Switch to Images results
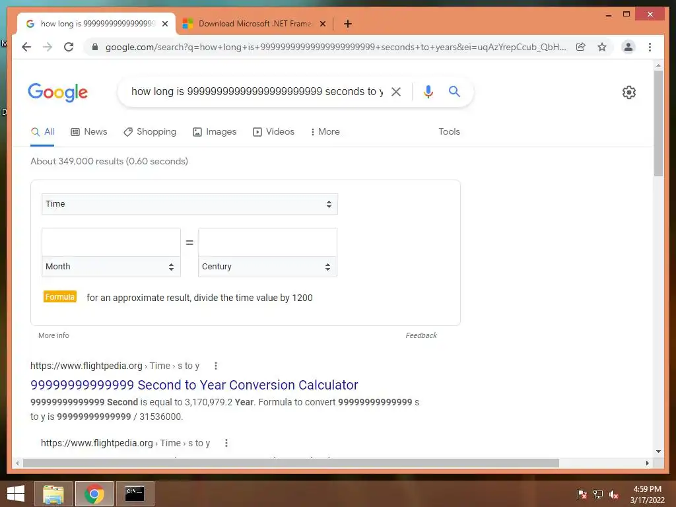This screenshot has width=676, height=507. click(x=215, y=132)
